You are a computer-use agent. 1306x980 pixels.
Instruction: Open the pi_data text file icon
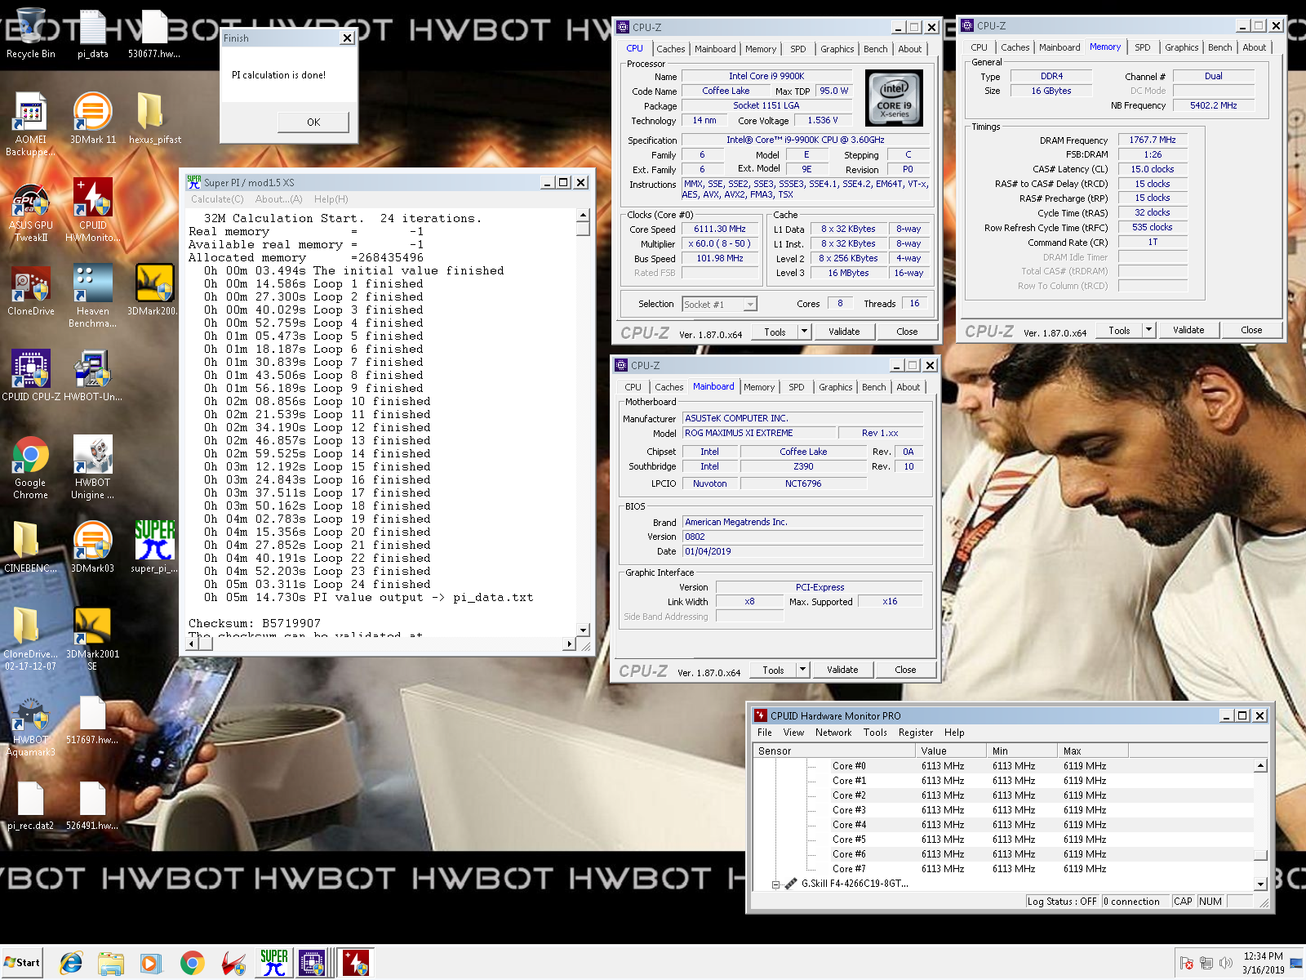[92, 33]
